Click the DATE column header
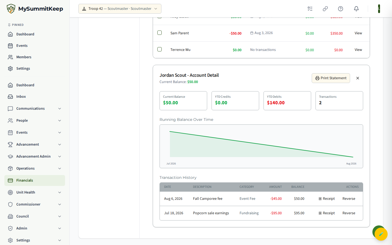Image resolution: width=392 pixels, height=245 pixels. 167,187
